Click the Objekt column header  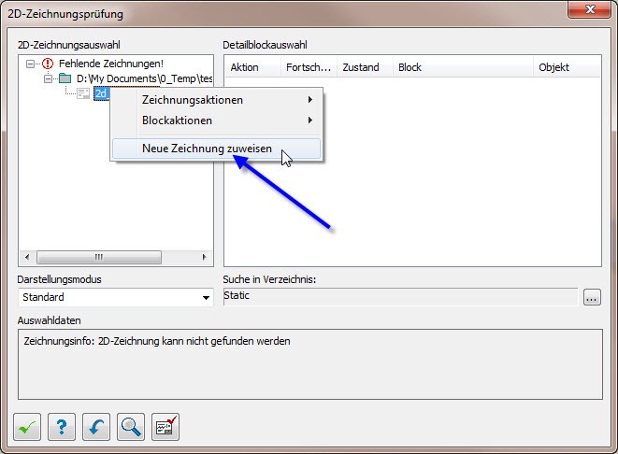pyautogui.click(x=568, y=67)
